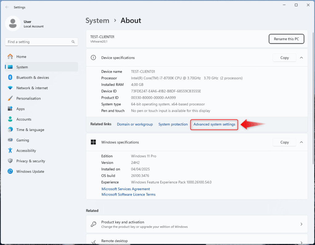
Task: Open Network & internet via Wi-Fi icon
Action: point(10,88)
